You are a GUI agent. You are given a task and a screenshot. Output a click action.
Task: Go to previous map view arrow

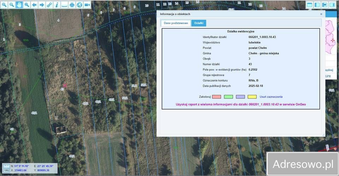(x=34, y=5)
